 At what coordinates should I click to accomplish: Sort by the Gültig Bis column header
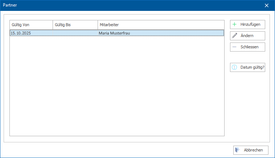[x=75, y=25]
